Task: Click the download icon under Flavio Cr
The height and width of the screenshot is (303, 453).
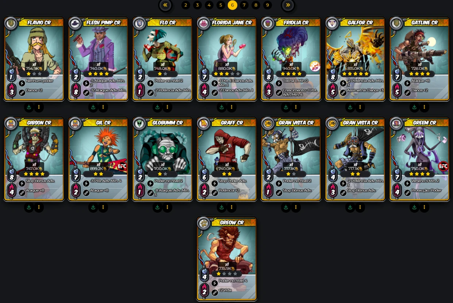Action: click(29, 107)
